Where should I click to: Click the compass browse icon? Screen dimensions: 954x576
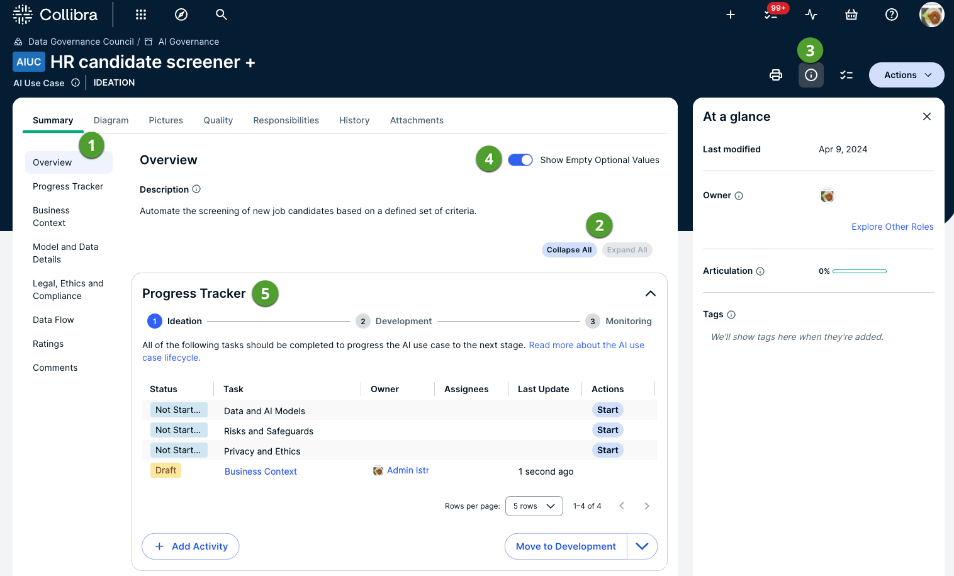point(181,14)
